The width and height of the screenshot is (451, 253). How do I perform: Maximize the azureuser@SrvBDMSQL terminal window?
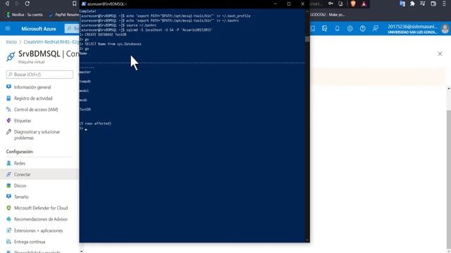click(289, 4)
